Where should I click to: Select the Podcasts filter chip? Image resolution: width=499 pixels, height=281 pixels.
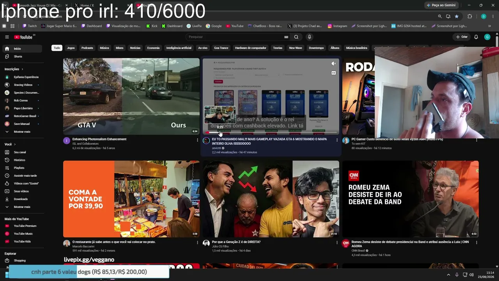87,48
